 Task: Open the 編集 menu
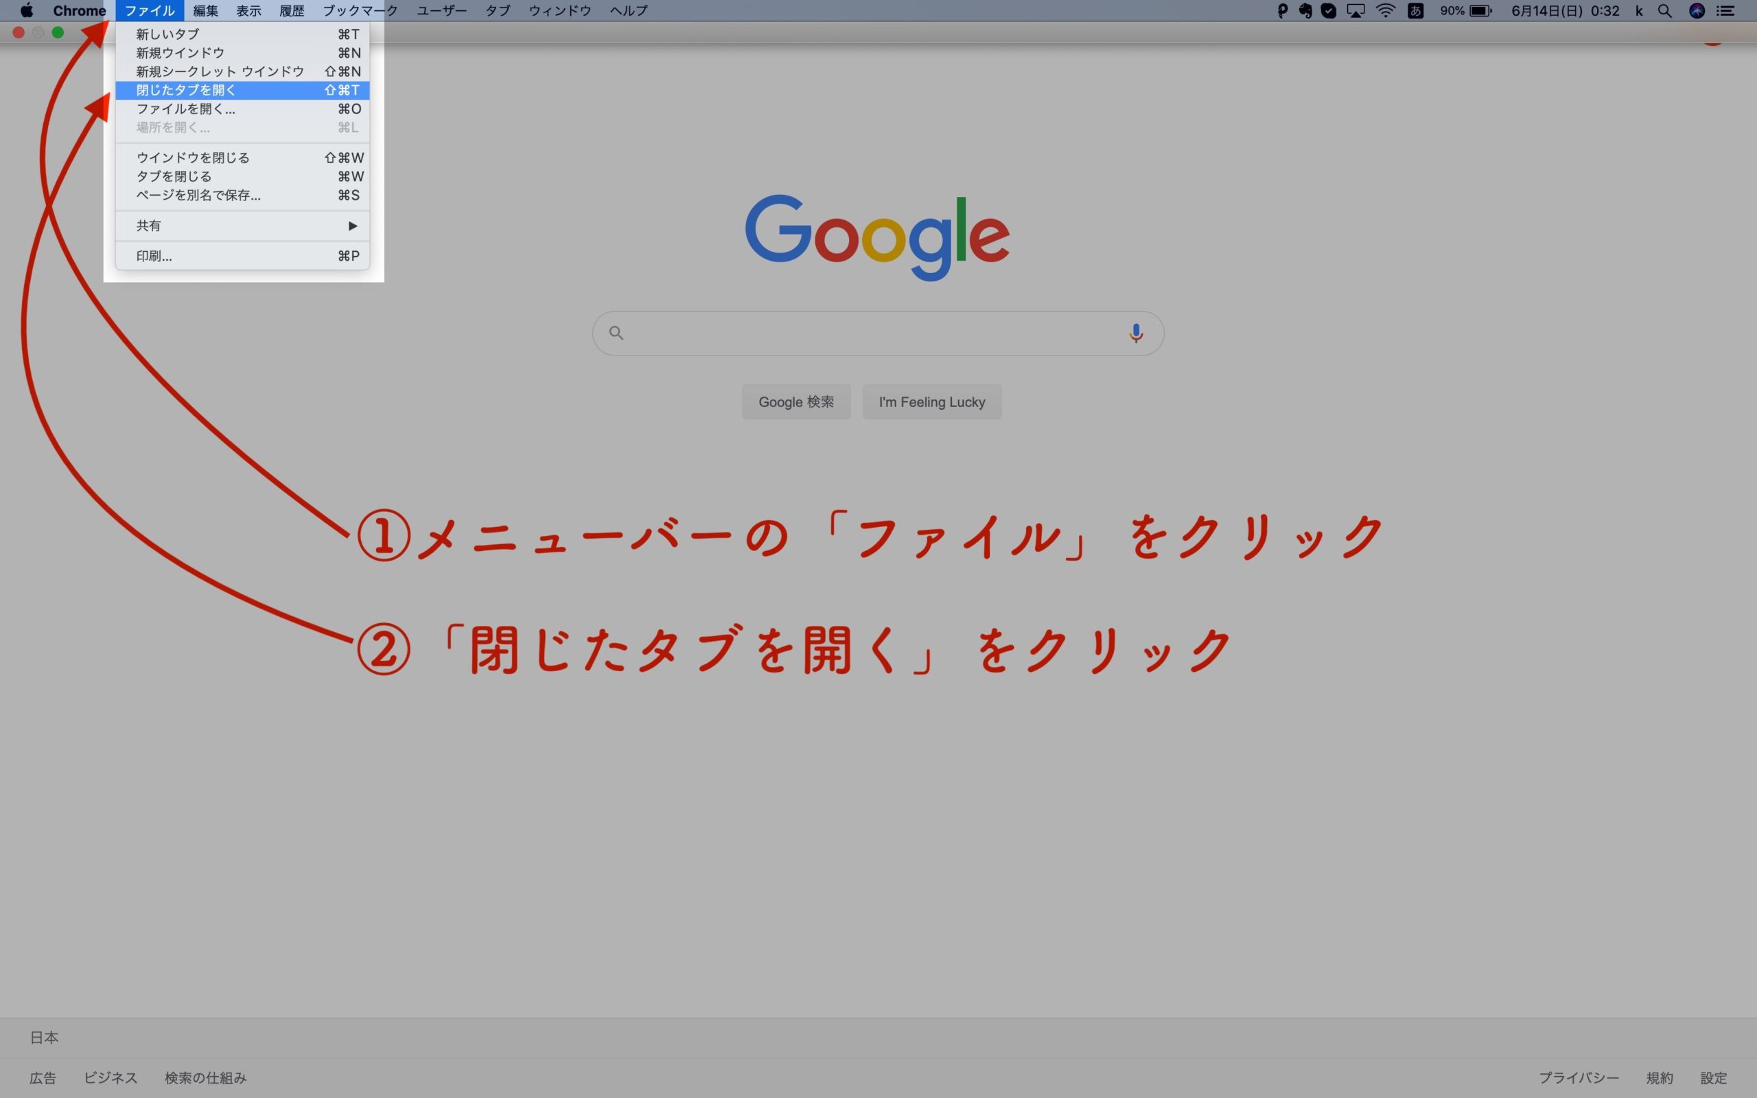tap(205, 10)
